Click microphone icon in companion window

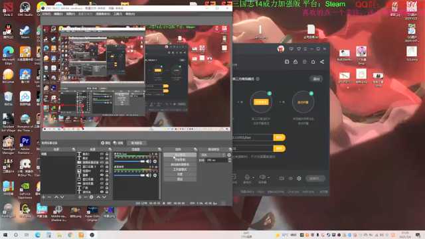click(x=247, y=177)
